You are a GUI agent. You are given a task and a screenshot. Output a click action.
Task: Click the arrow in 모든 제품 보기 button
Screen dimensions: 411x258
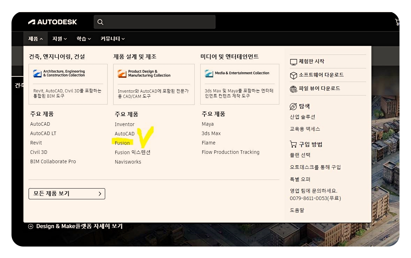tap(100, 194)
